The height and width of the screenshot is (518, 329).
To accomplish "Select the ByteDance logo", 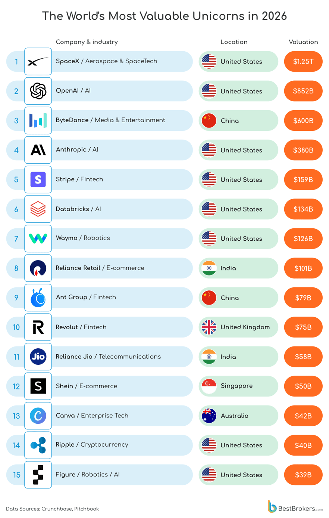I will click(x=38, y=120).
